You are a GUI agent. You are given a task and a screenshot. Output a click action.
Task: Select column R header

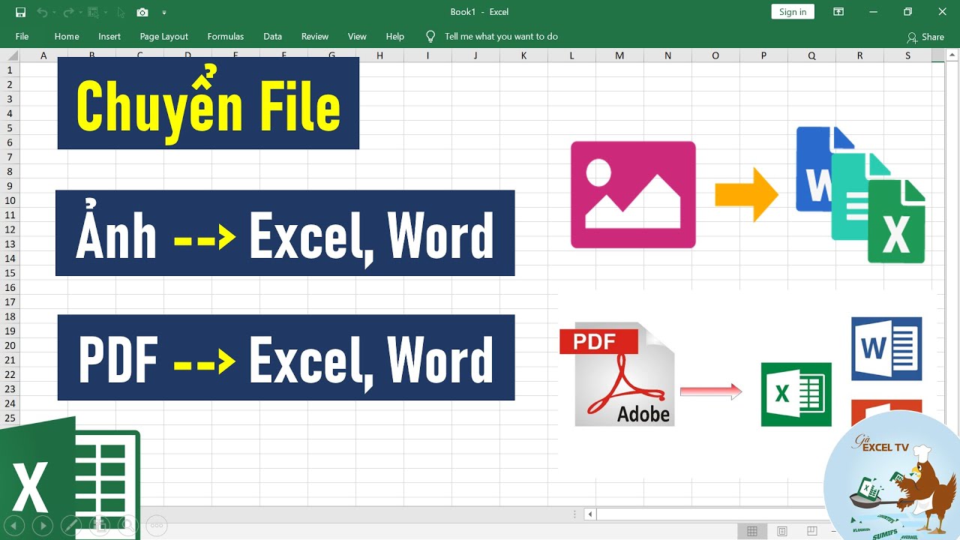tap(859, 55)
